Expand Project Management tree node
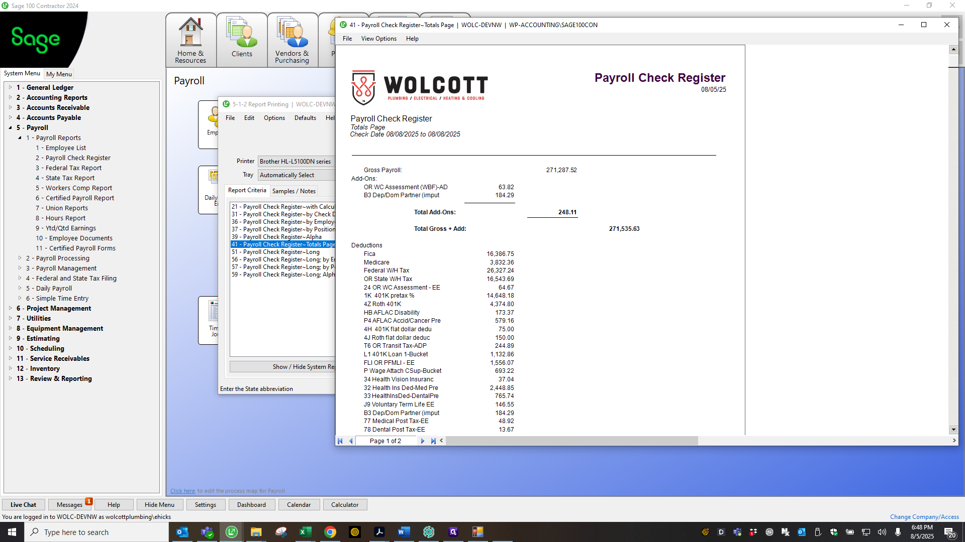 pos(10,308)
